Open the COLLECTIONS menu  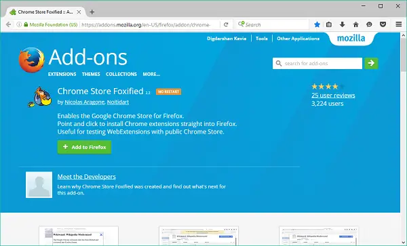[x=121, y=74]
